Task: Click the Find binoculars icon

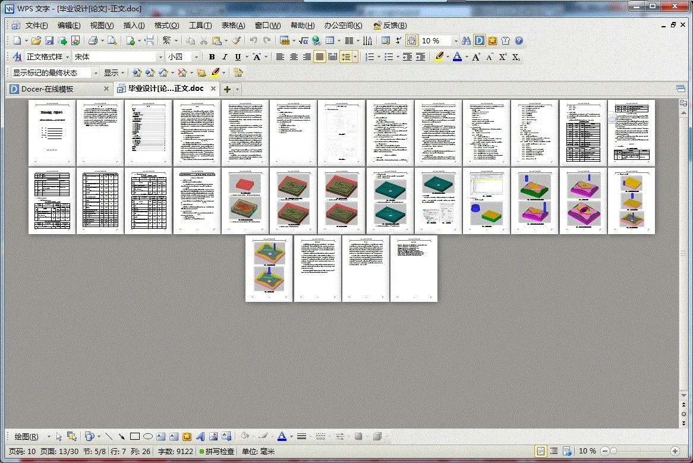Action: [x=467, y=40]
